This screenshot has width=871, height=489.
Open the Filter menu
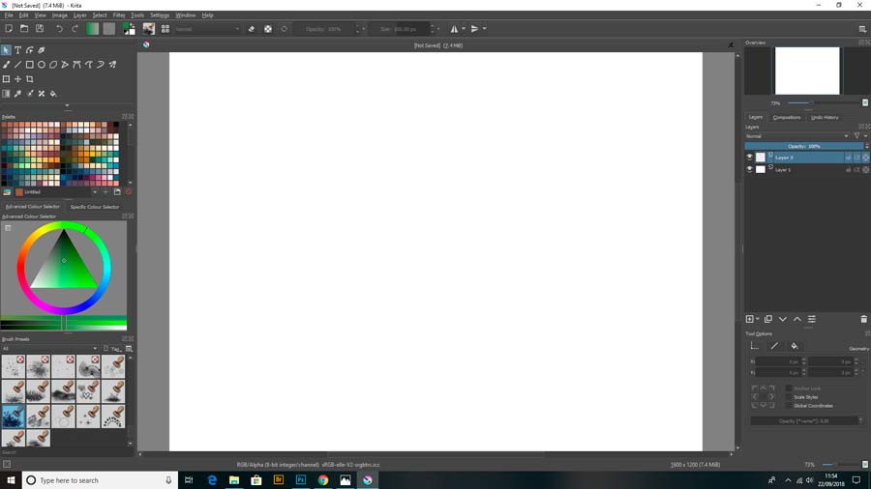pyautogui.click(x=119, y=14)
